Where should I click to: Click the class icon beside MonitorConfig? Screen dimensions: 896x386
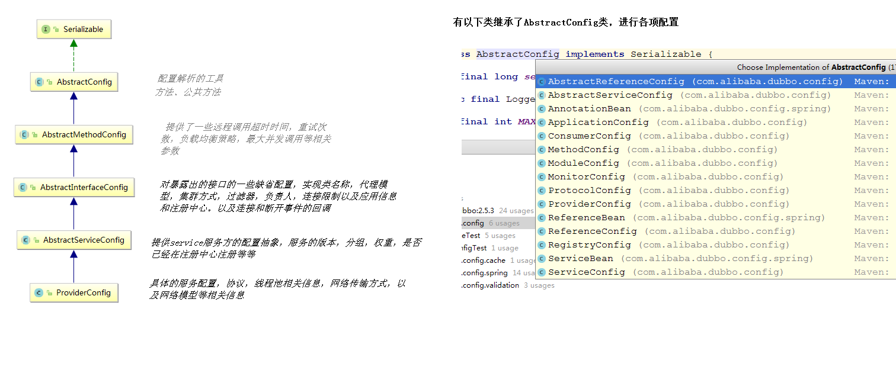tap(541, 177)
